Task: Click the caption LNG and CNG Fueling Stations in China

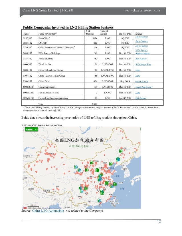Action: (x=42, y=125)
